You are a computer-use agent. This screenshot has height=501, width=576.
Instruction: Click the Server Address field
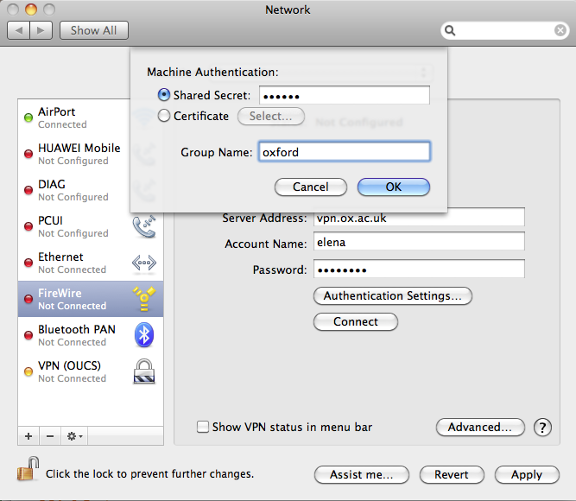(x=419, y=218)
